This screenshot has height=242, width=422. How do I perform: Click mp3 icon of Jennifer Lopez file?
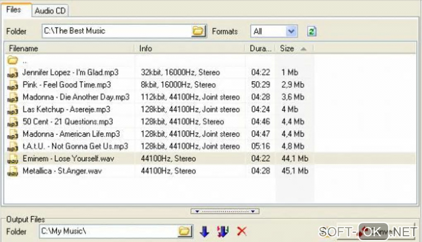13,73
